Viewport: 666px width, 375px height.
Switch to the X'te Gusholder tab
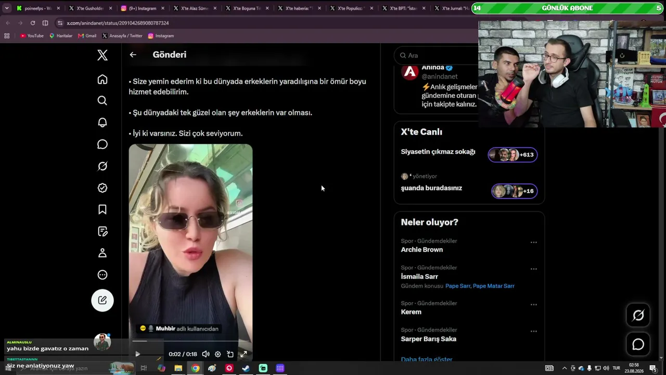point(90,8)
